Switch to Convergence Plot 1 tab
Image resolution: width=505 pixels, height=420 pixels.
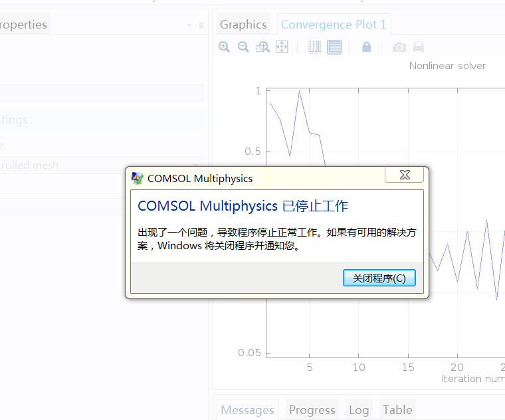pyautogui.click(x=334, y=25)
